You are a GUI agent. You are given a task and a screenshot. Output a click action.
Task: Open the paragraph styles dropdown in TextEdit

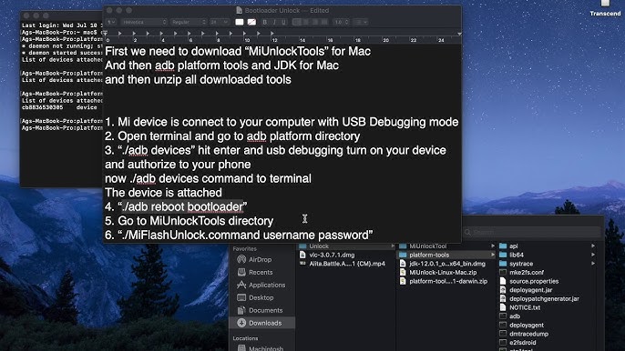point(111,22)
